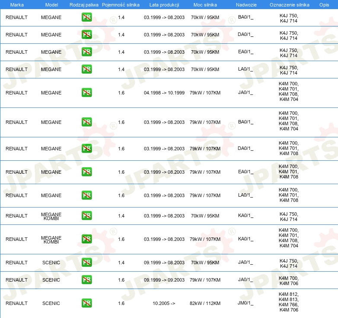The image size is (338, 318).
Task: Click body code JA0/1_ in Scenic 1.4 row
Action: 246,262
